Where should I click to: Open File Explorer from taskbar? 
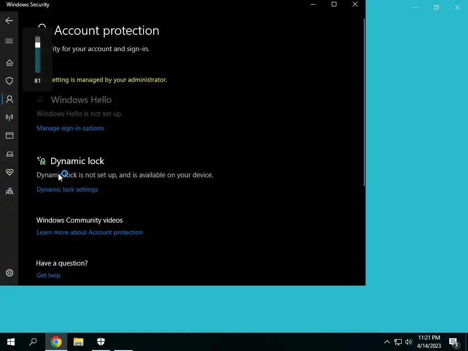(x=79, y=342)
